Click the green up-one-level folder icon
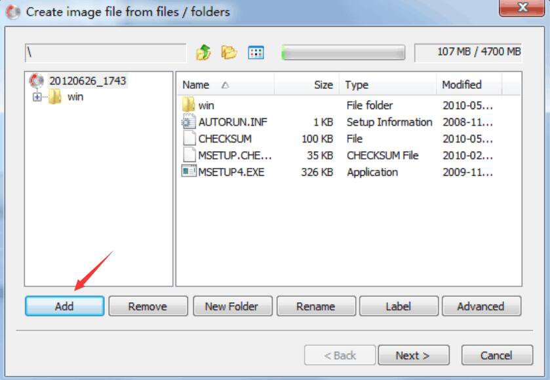Image resolution: width=550 pixels, height=380 pixels. (203, 52)
